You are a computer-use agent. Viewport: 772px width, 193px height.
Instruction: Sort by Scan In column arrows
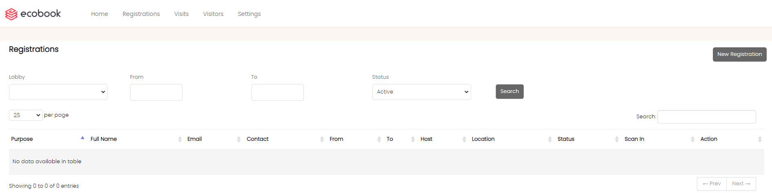point(692,139)
